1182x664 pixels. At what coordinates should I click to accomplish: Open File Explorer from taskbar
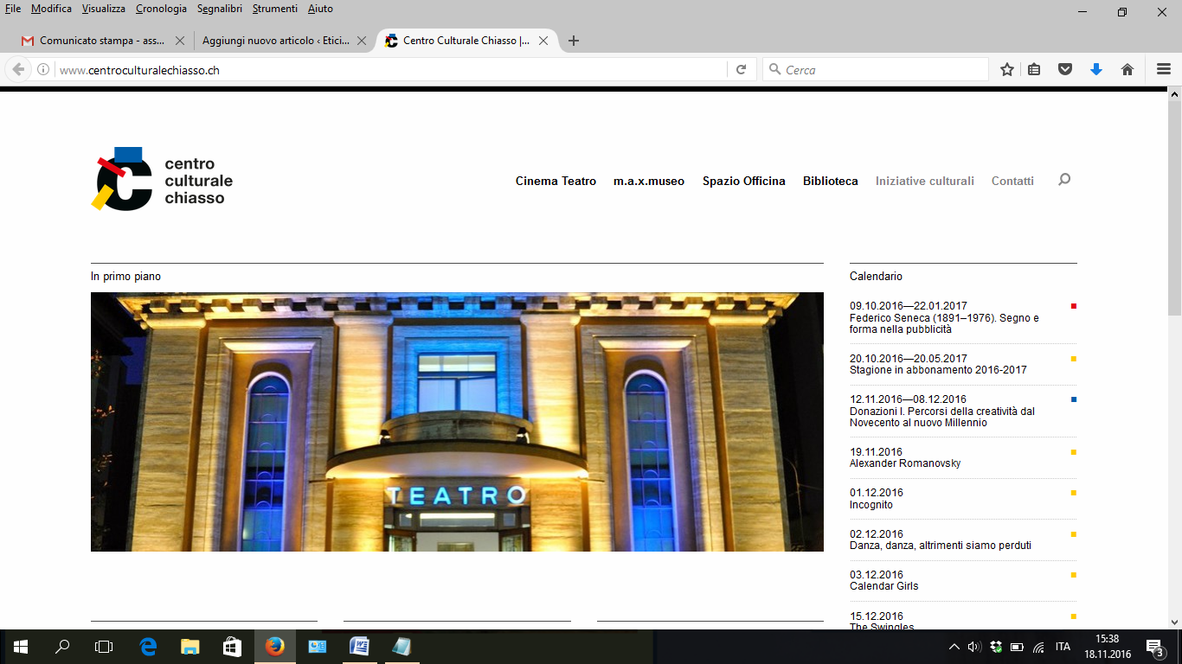click(x=190, y=647)
